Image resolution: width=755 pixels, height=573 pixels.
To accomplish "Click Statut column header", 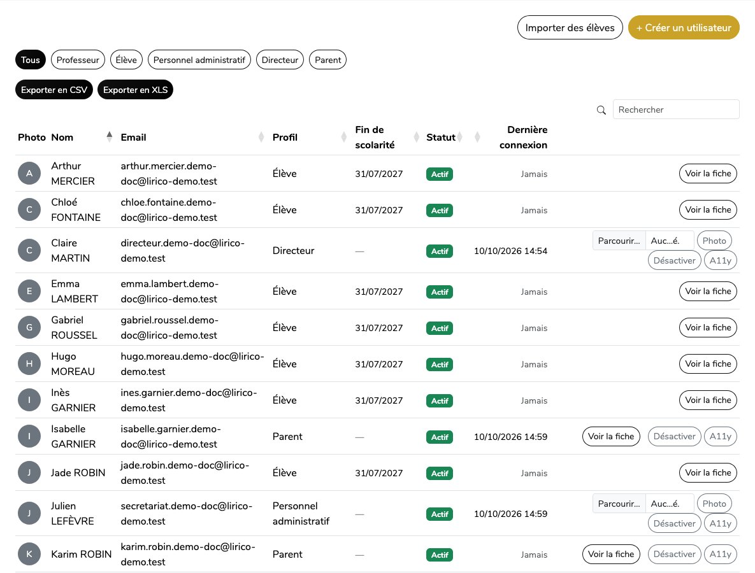I will click(x=441, y=138).
